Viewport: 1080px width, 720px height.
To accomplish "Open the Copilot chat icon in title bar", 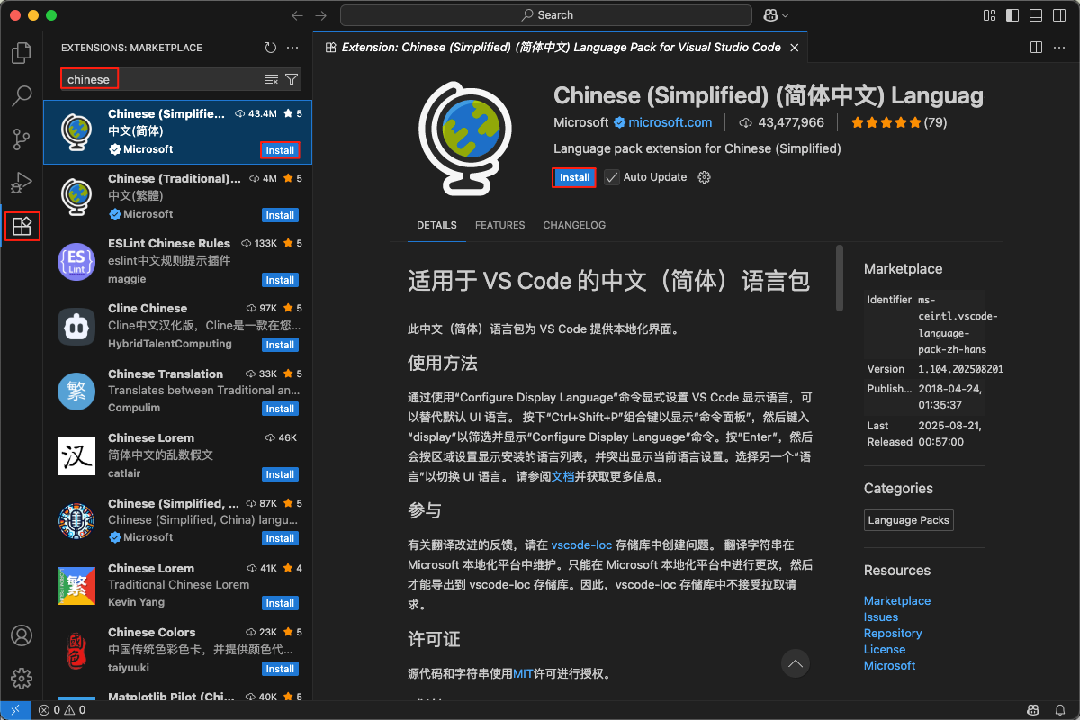I will [x=770, y=15].
